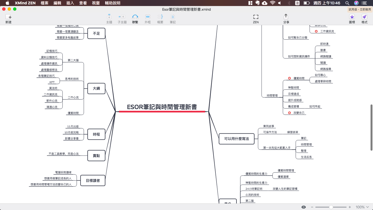This screenshot has height=210, width=373.
Task: Select the 大綱 topic node
Action: point(96,88)
